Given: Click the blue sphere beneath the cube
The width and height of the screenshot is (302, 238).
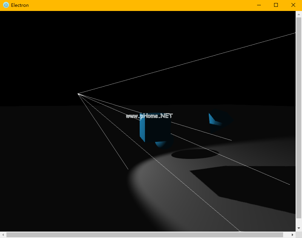Looking at the screenshot, I should click(x=164, y=144).
